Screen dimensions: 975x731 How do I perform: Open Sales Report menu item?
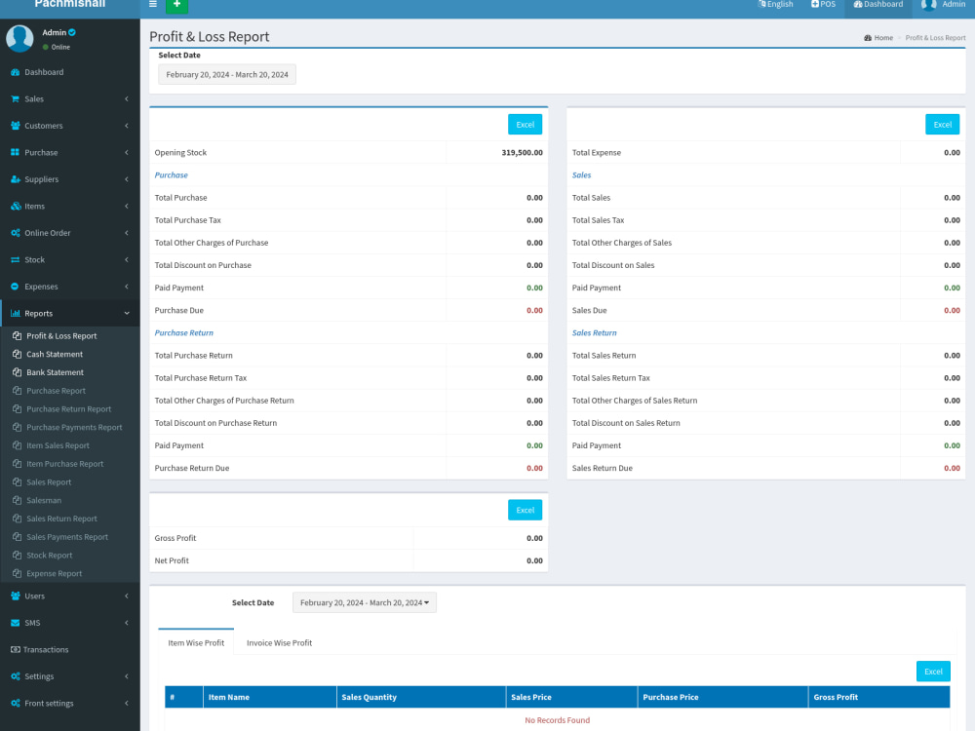coord(49,481)
